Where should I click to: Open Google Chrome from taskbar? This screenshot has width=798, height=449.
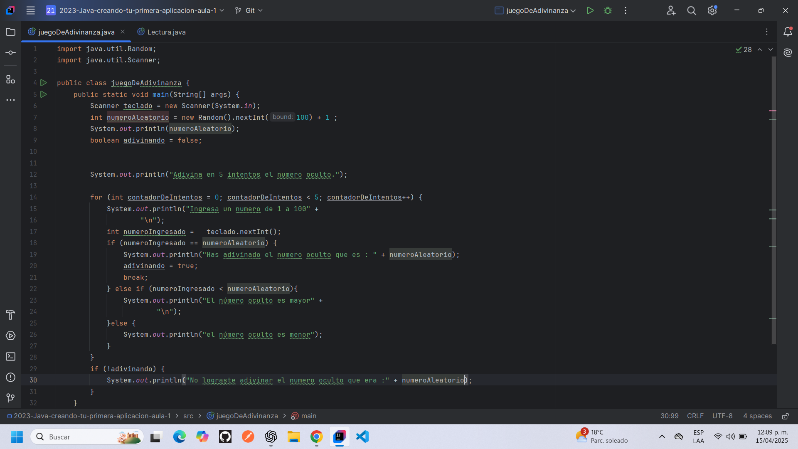tap(316, 437)
